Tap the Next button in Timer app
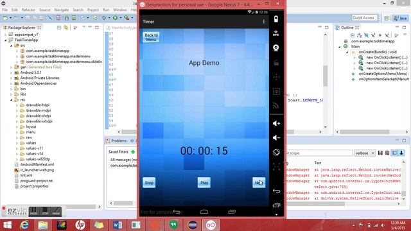The width and height of the screenshot is (411, 231). tap(259, 182)
